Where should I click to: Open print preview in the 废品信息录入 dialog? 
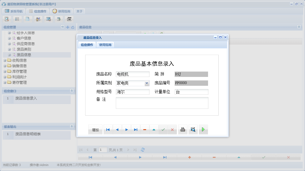pos(193,129)
